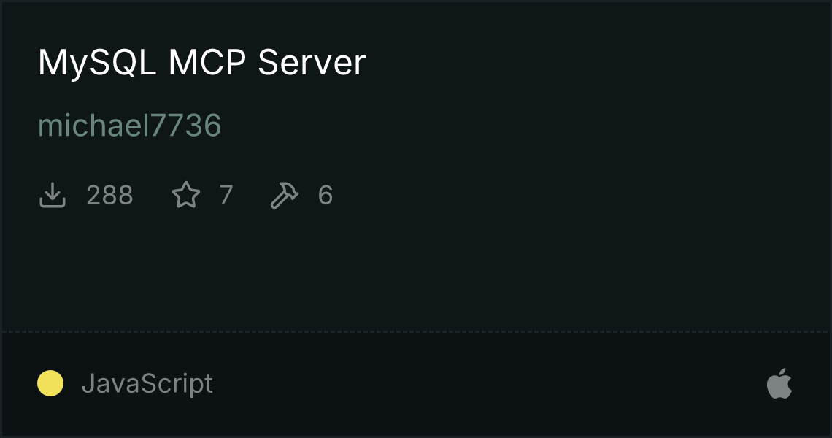
Task: Open michael7736 author profile
Action: pyautogui.click(x=129, y=126)
